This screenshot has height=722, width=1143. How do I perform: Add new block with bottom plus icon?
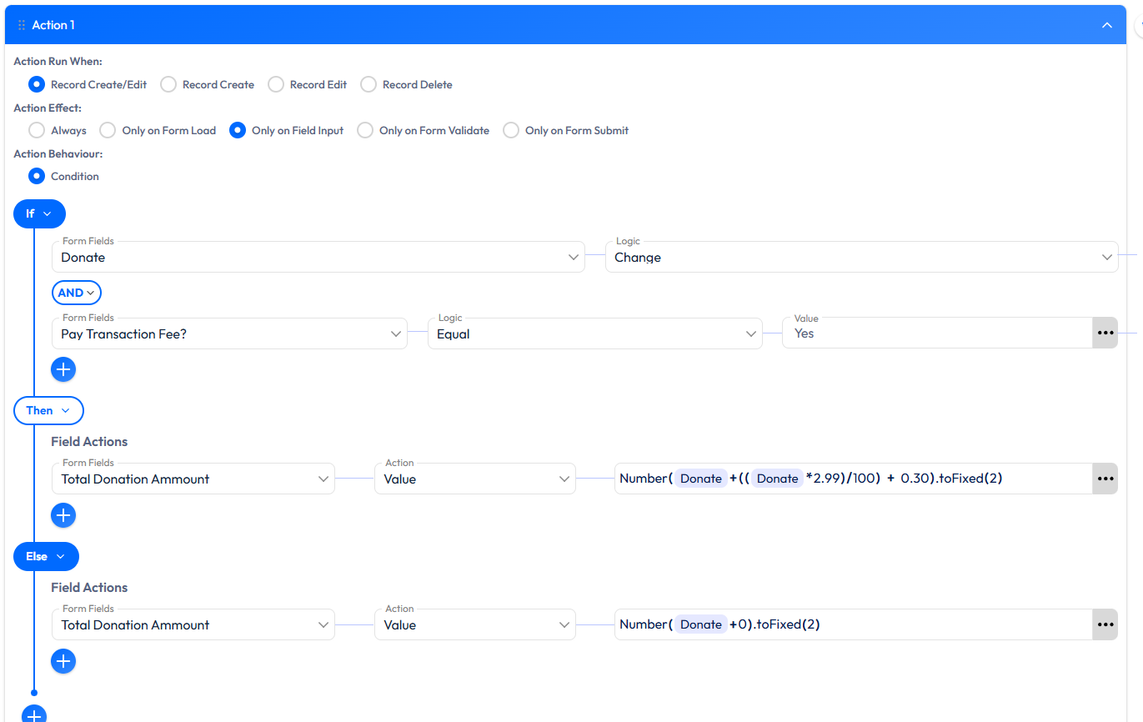(x=34, y=714)
